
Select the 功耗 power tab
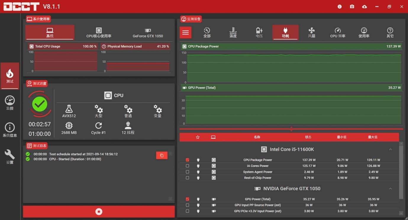(285, 33)
